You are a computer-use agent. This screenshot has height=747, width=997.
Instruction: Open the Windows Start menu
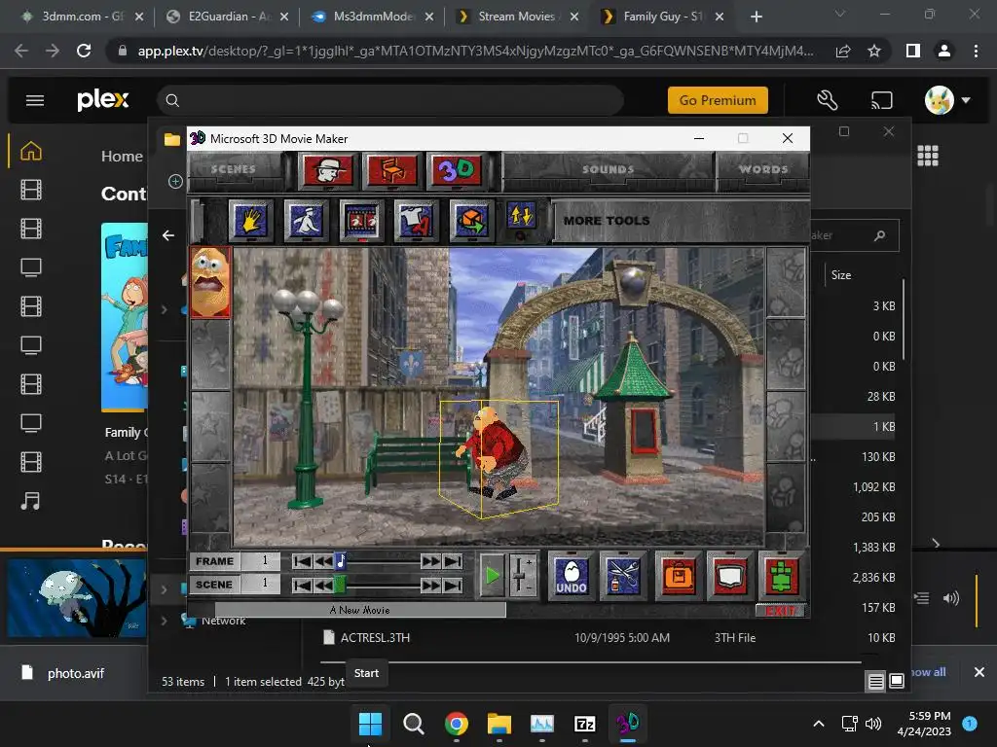(370, 724)
